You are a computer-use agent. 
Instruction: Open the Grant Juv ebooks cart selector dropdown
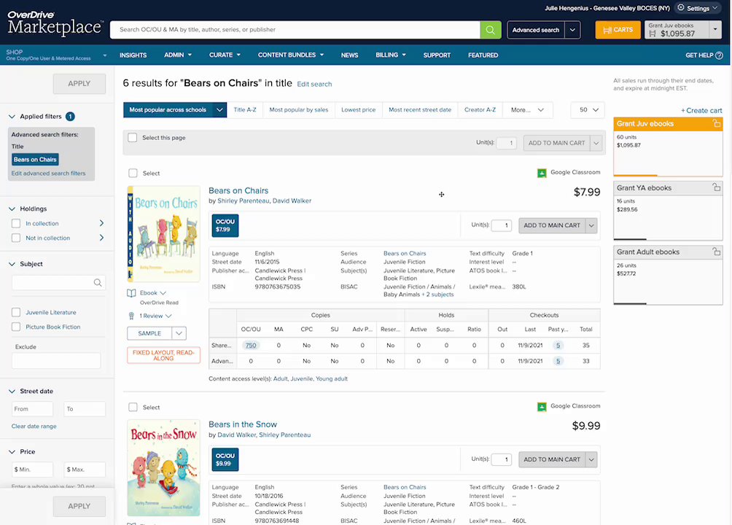click(x=715, y=30)
